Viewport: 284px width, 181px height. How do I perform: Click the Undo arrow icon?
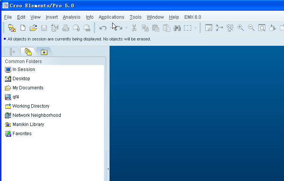coord(103,28)
